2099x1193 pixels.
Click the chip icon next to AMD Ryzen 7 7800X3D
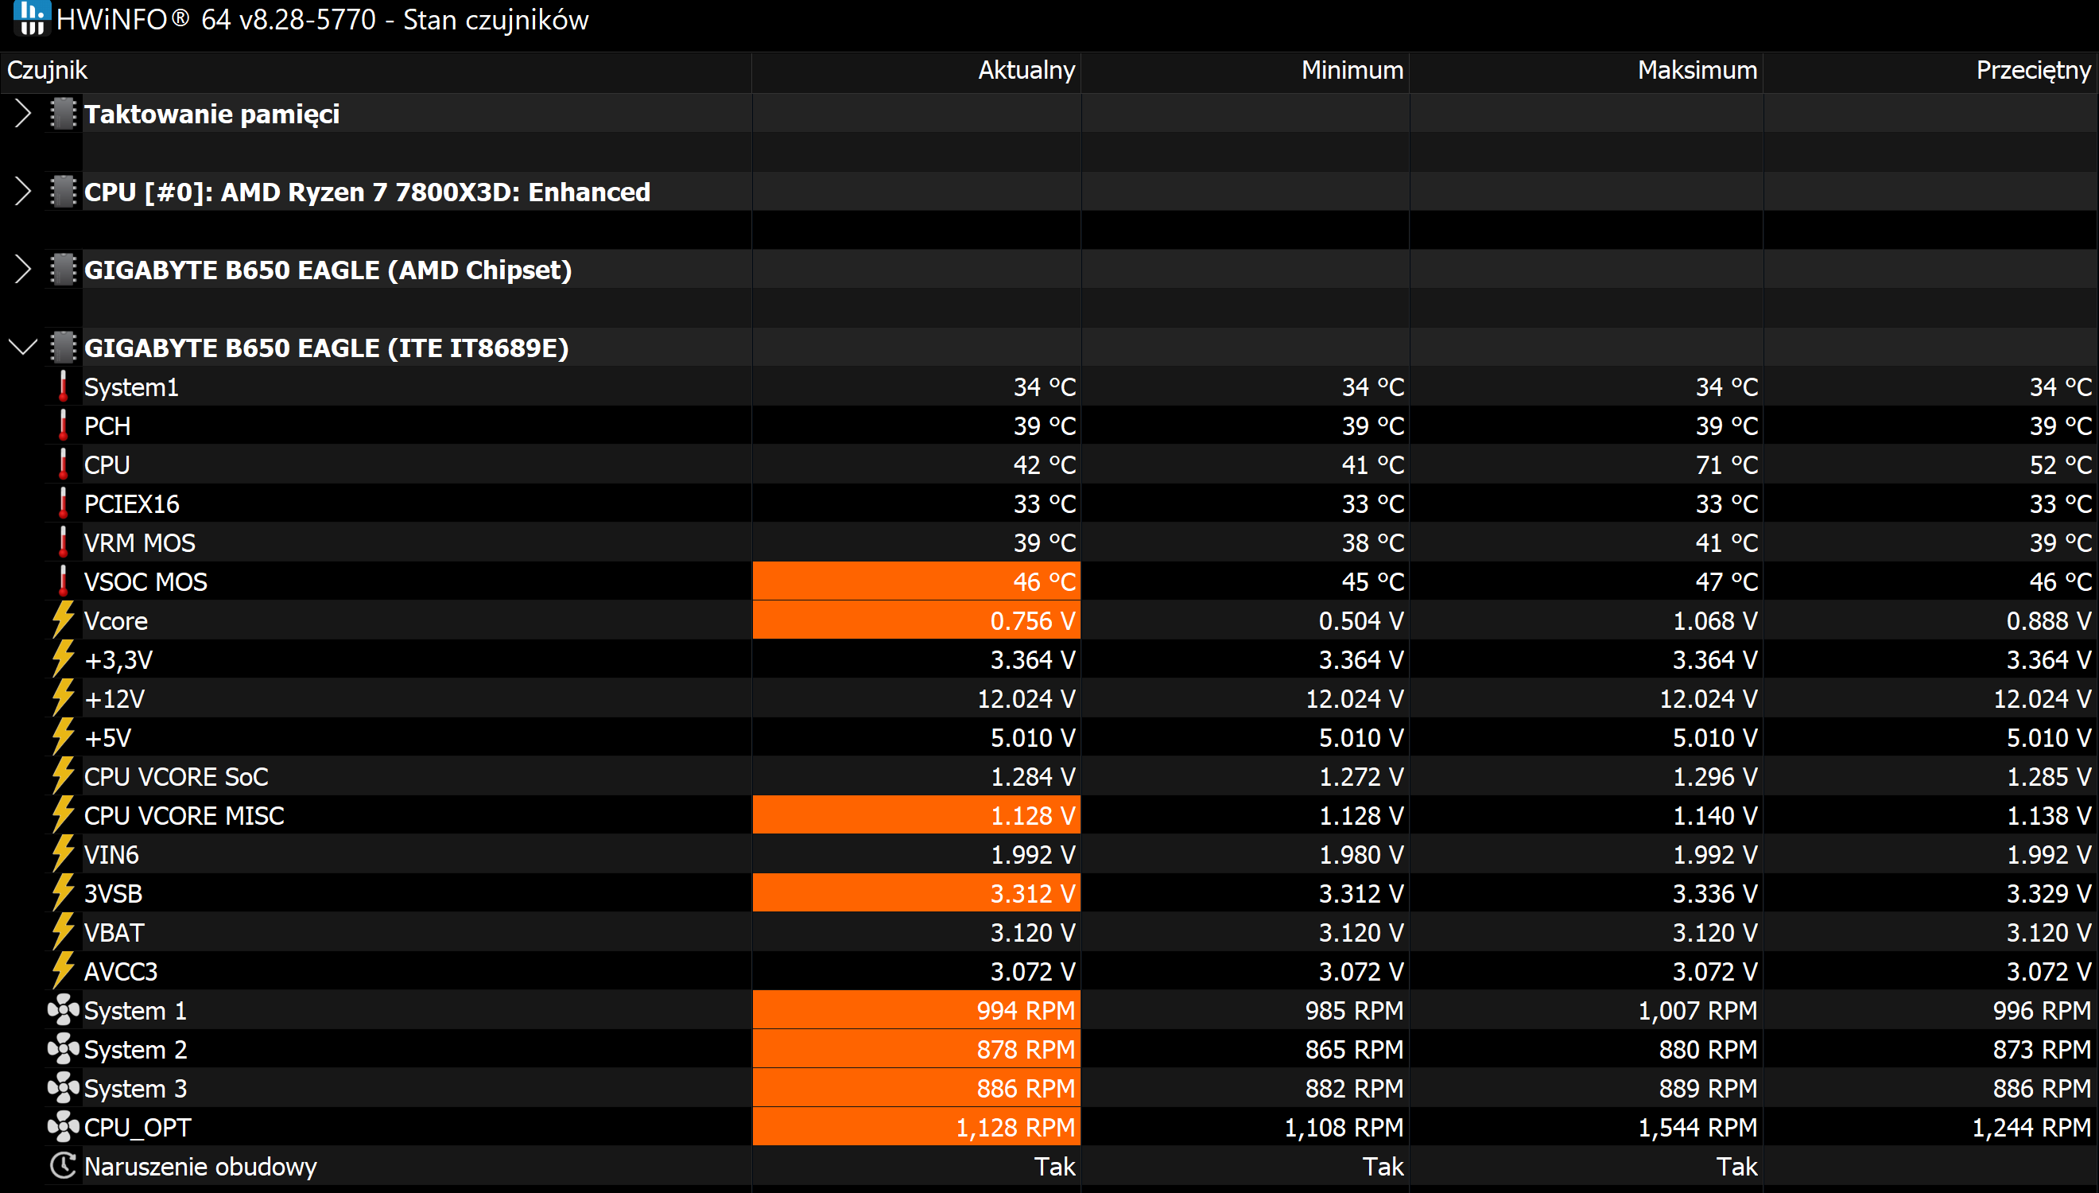(63, 192)
